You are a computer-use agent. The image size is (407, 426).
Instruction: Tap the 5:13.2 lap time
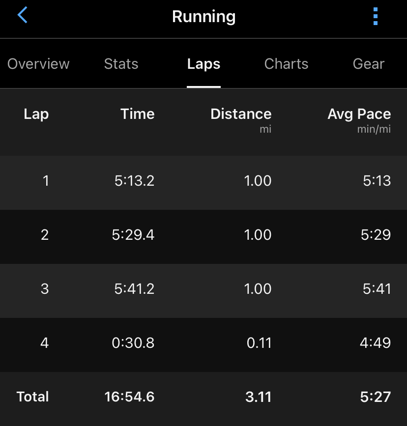pyautogui.click(x=134, y=181)
